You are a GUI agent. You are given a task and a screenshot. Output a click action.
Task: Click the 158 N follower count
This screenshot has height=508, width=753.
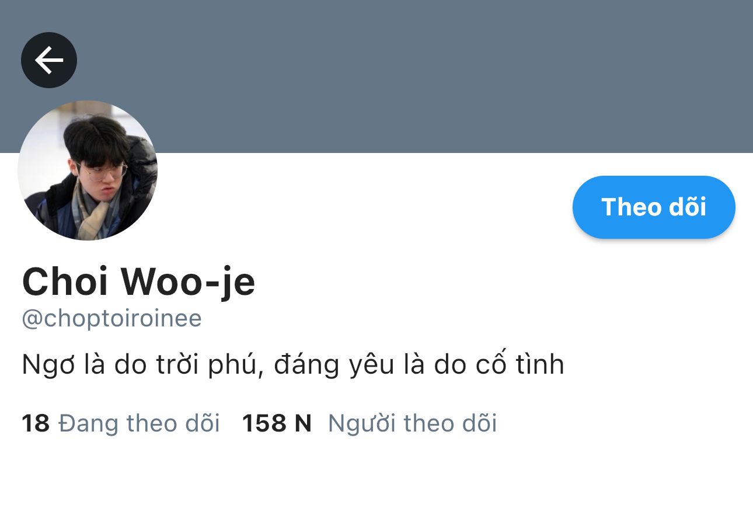tap(277, 423)
